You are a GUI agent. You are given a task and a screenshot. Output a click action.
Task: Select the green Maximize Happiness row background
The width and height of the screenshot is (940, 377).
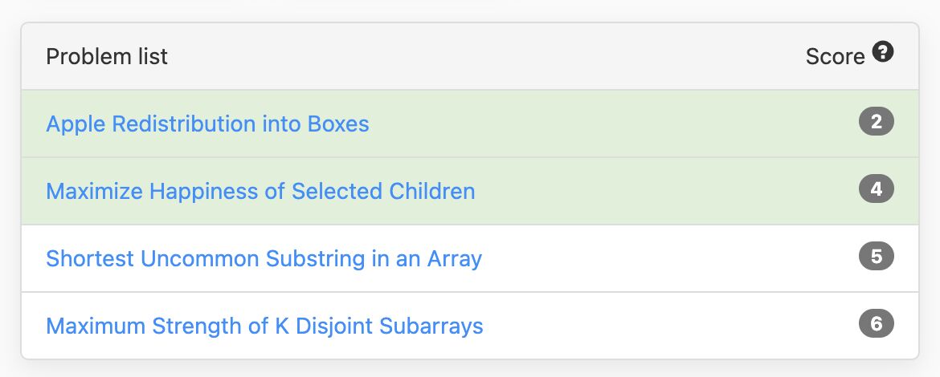[x=470, y=191]
